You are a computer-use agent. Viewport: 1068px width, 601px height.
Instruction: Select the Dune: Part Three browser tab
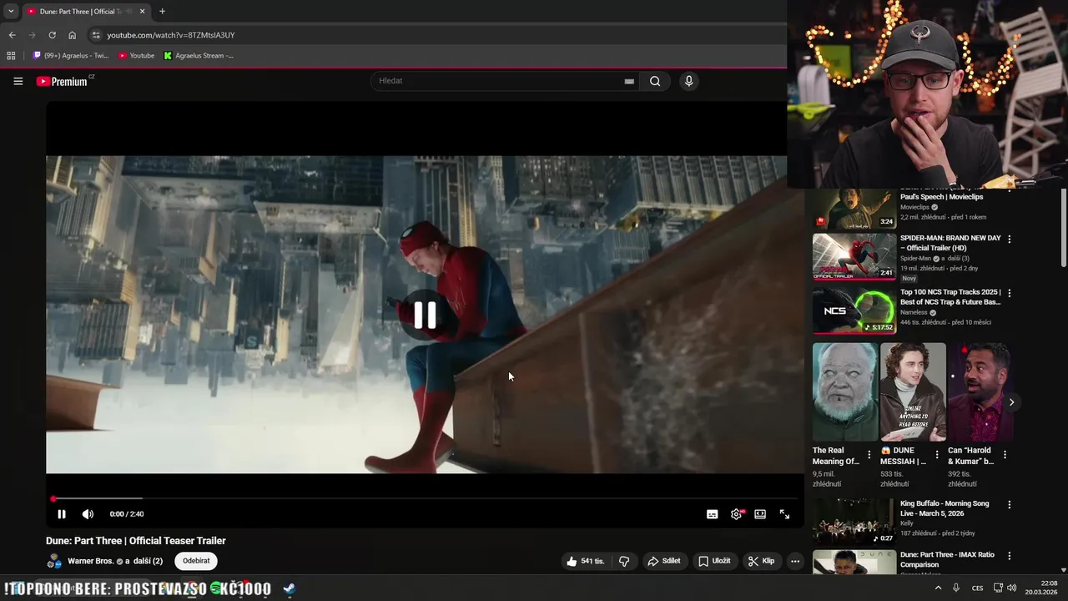(85, 12)
